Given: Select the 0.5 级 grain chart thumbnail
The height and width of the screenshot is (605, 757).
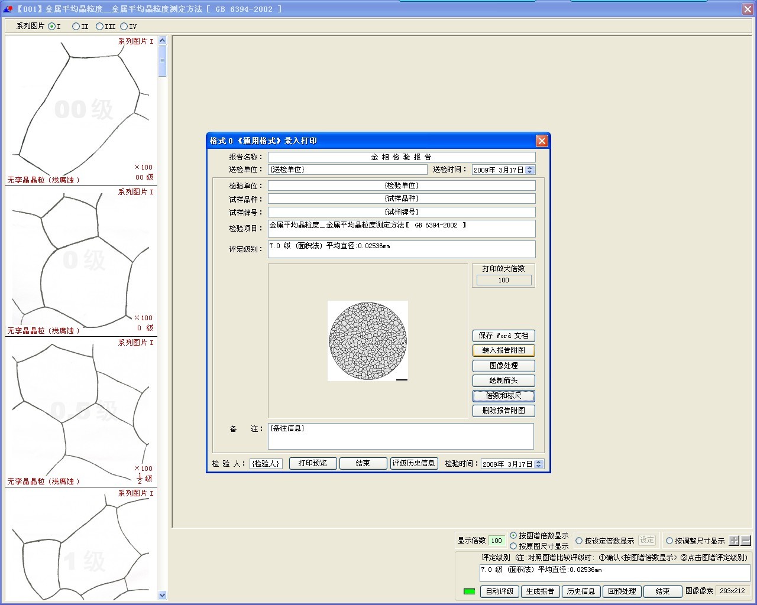Looking at the screenshot, I should [x=81, y=412].
